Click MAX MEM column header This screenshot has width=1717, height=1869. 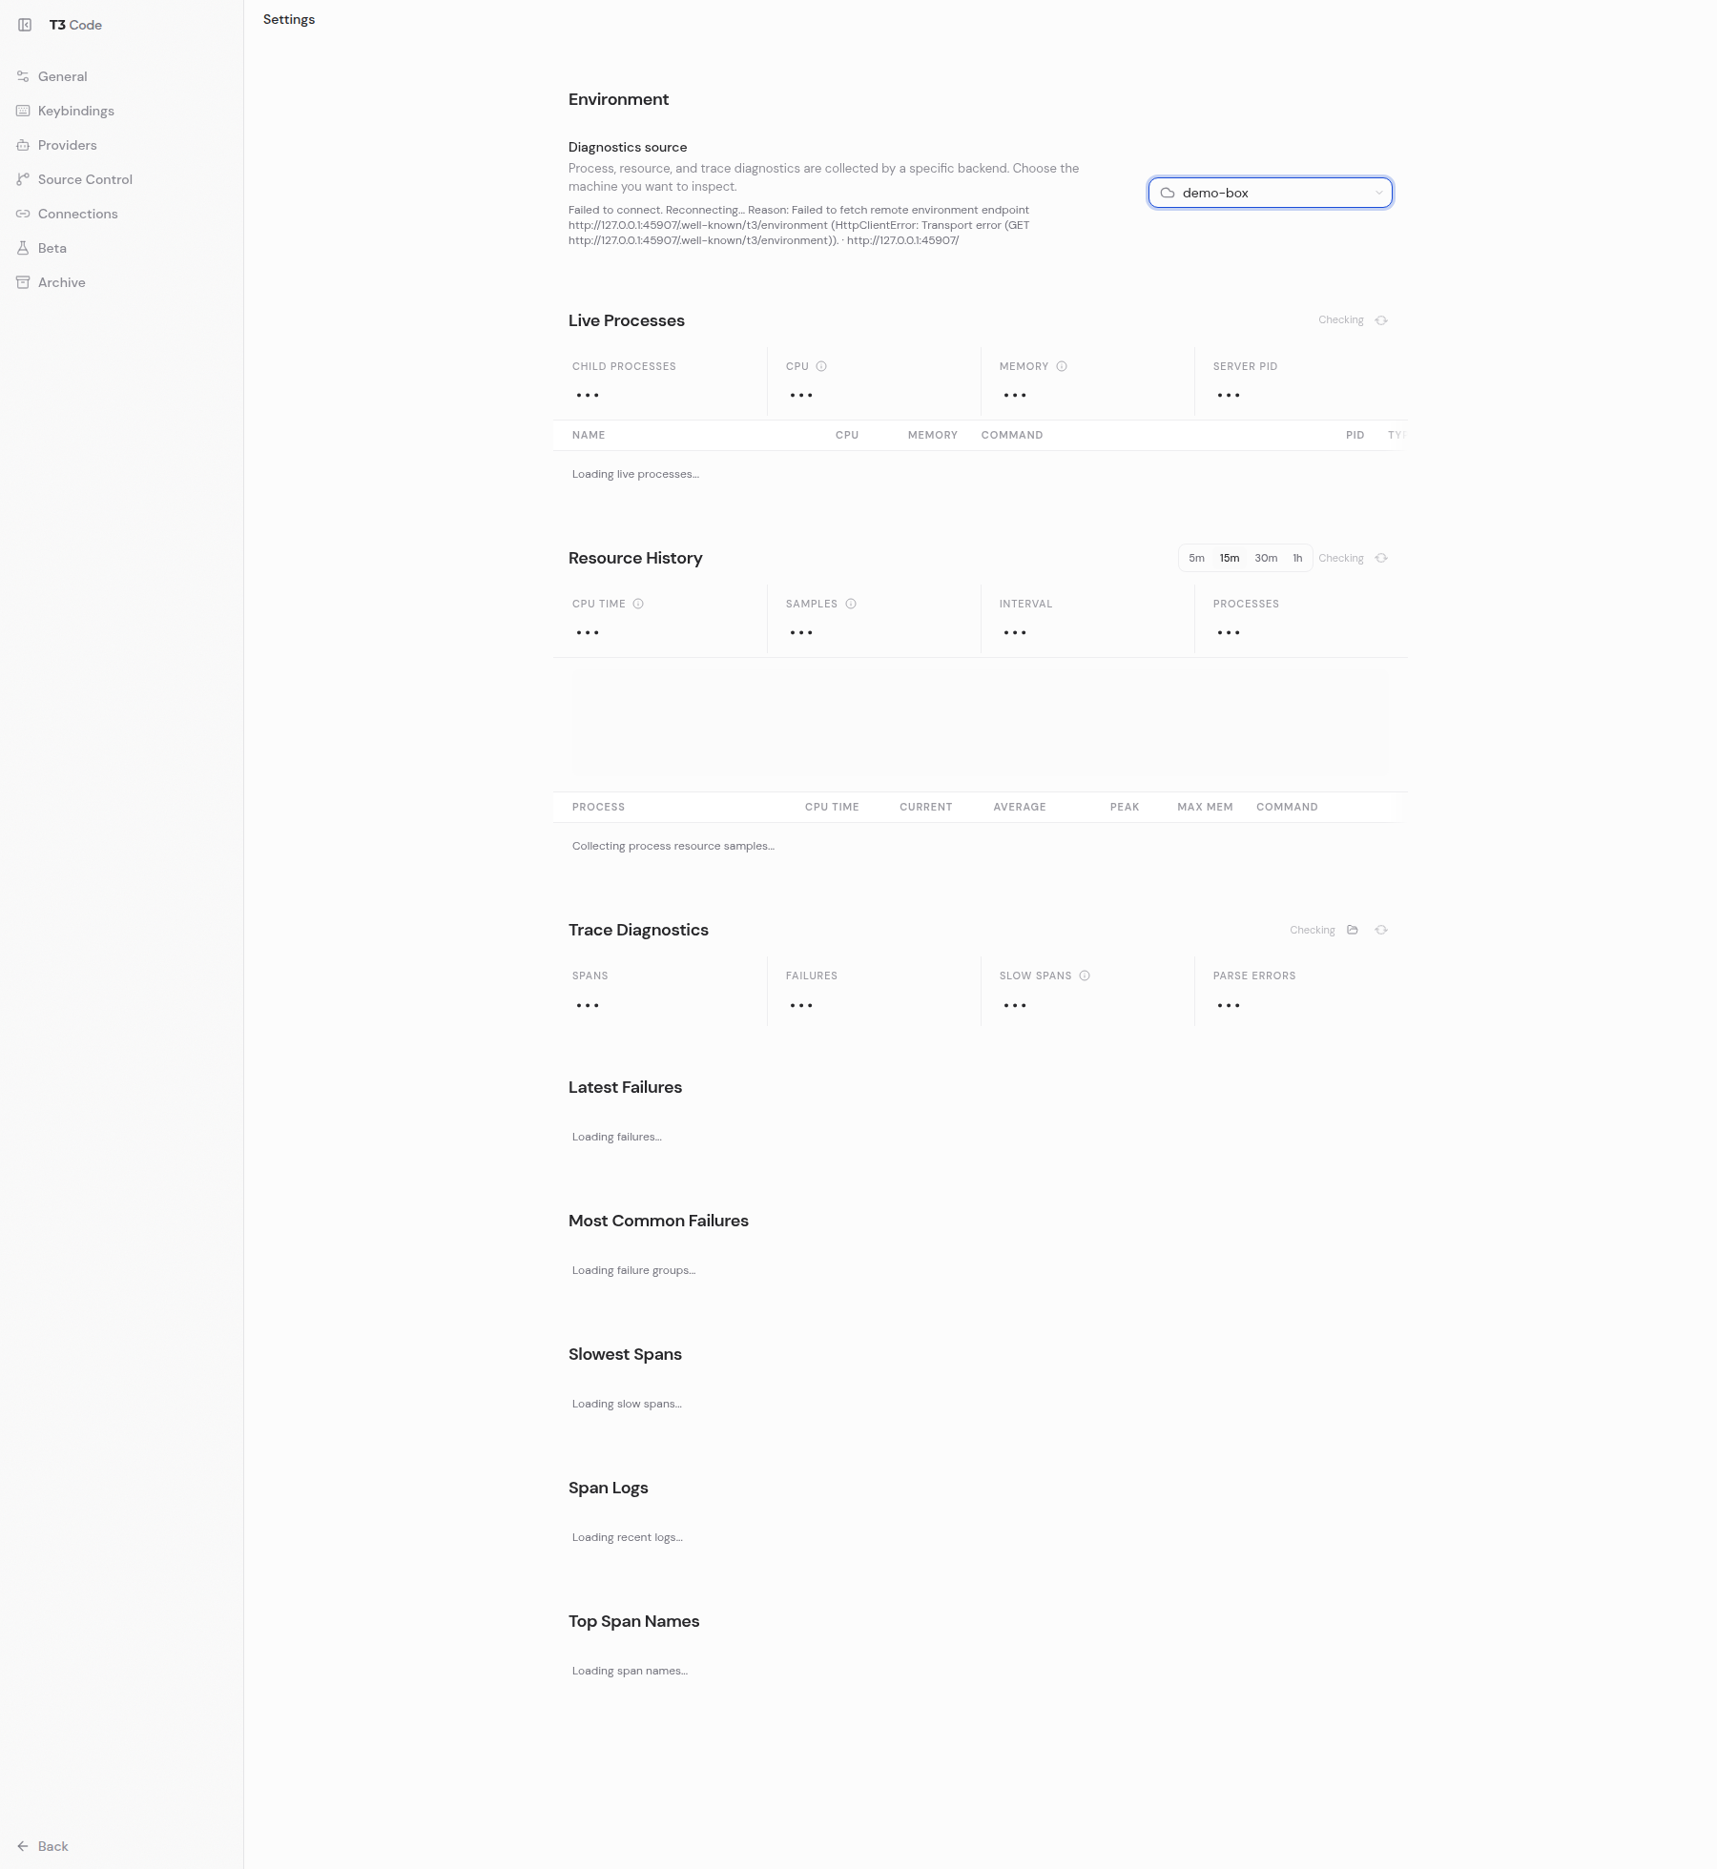(x=1205, y=807)
